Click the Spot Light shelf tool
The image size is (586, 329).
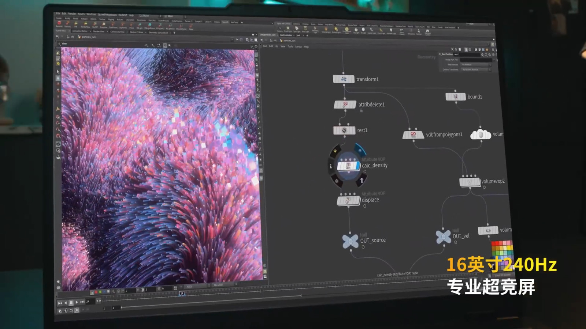297,29
